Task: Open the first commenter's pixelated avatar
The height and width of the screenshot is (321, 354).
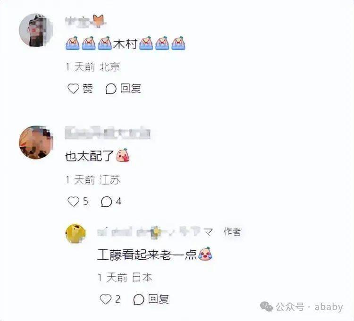Action: tap(36, 30)
